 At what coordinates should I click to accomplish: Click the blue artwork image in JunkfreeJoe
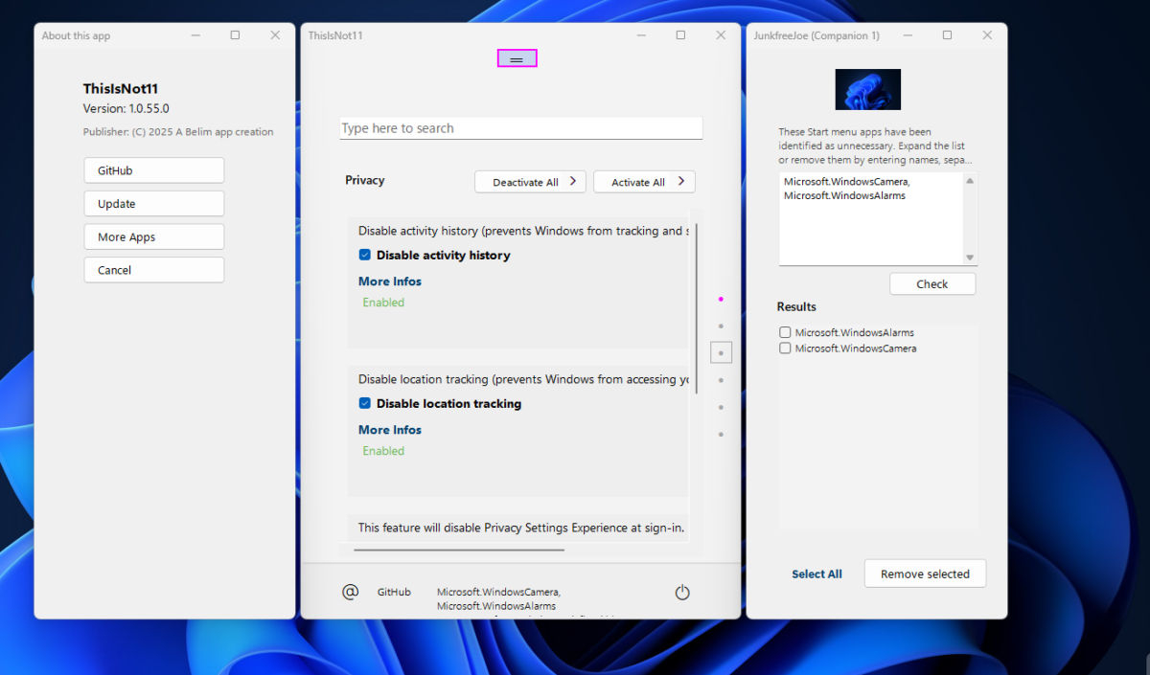tap(868, 89)
